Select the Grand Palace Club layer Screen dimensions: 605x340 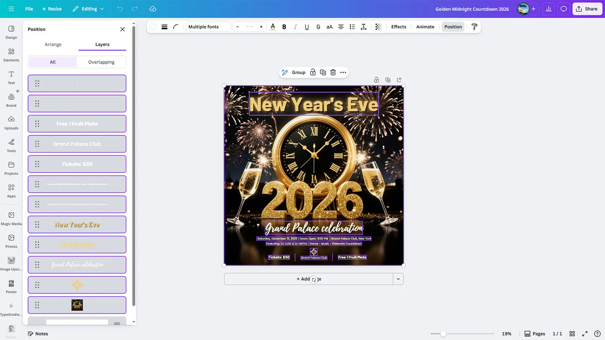[77, 144]
